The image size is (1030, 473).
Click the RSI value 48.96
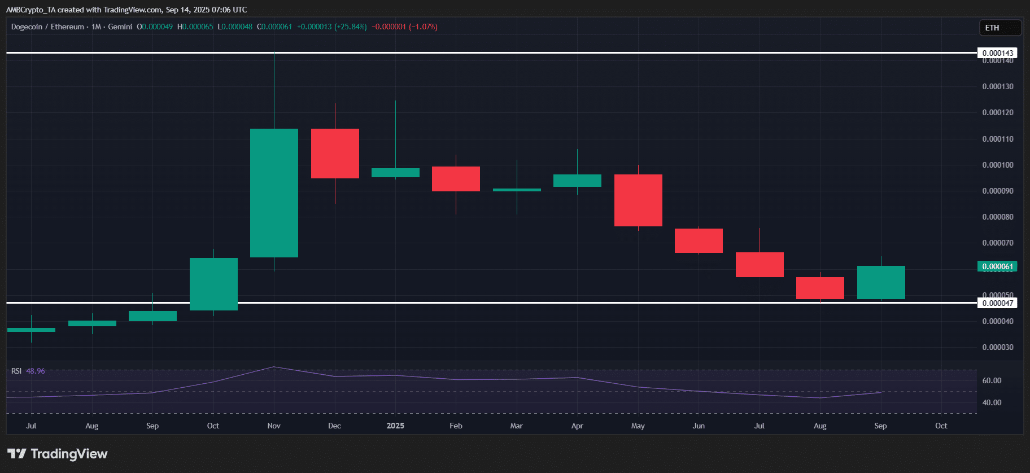pos(36,371)
